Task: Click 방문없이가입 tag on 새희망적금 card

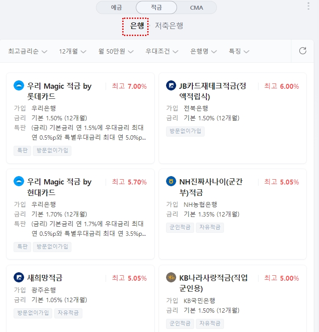Action: click(x=33, y=313)
